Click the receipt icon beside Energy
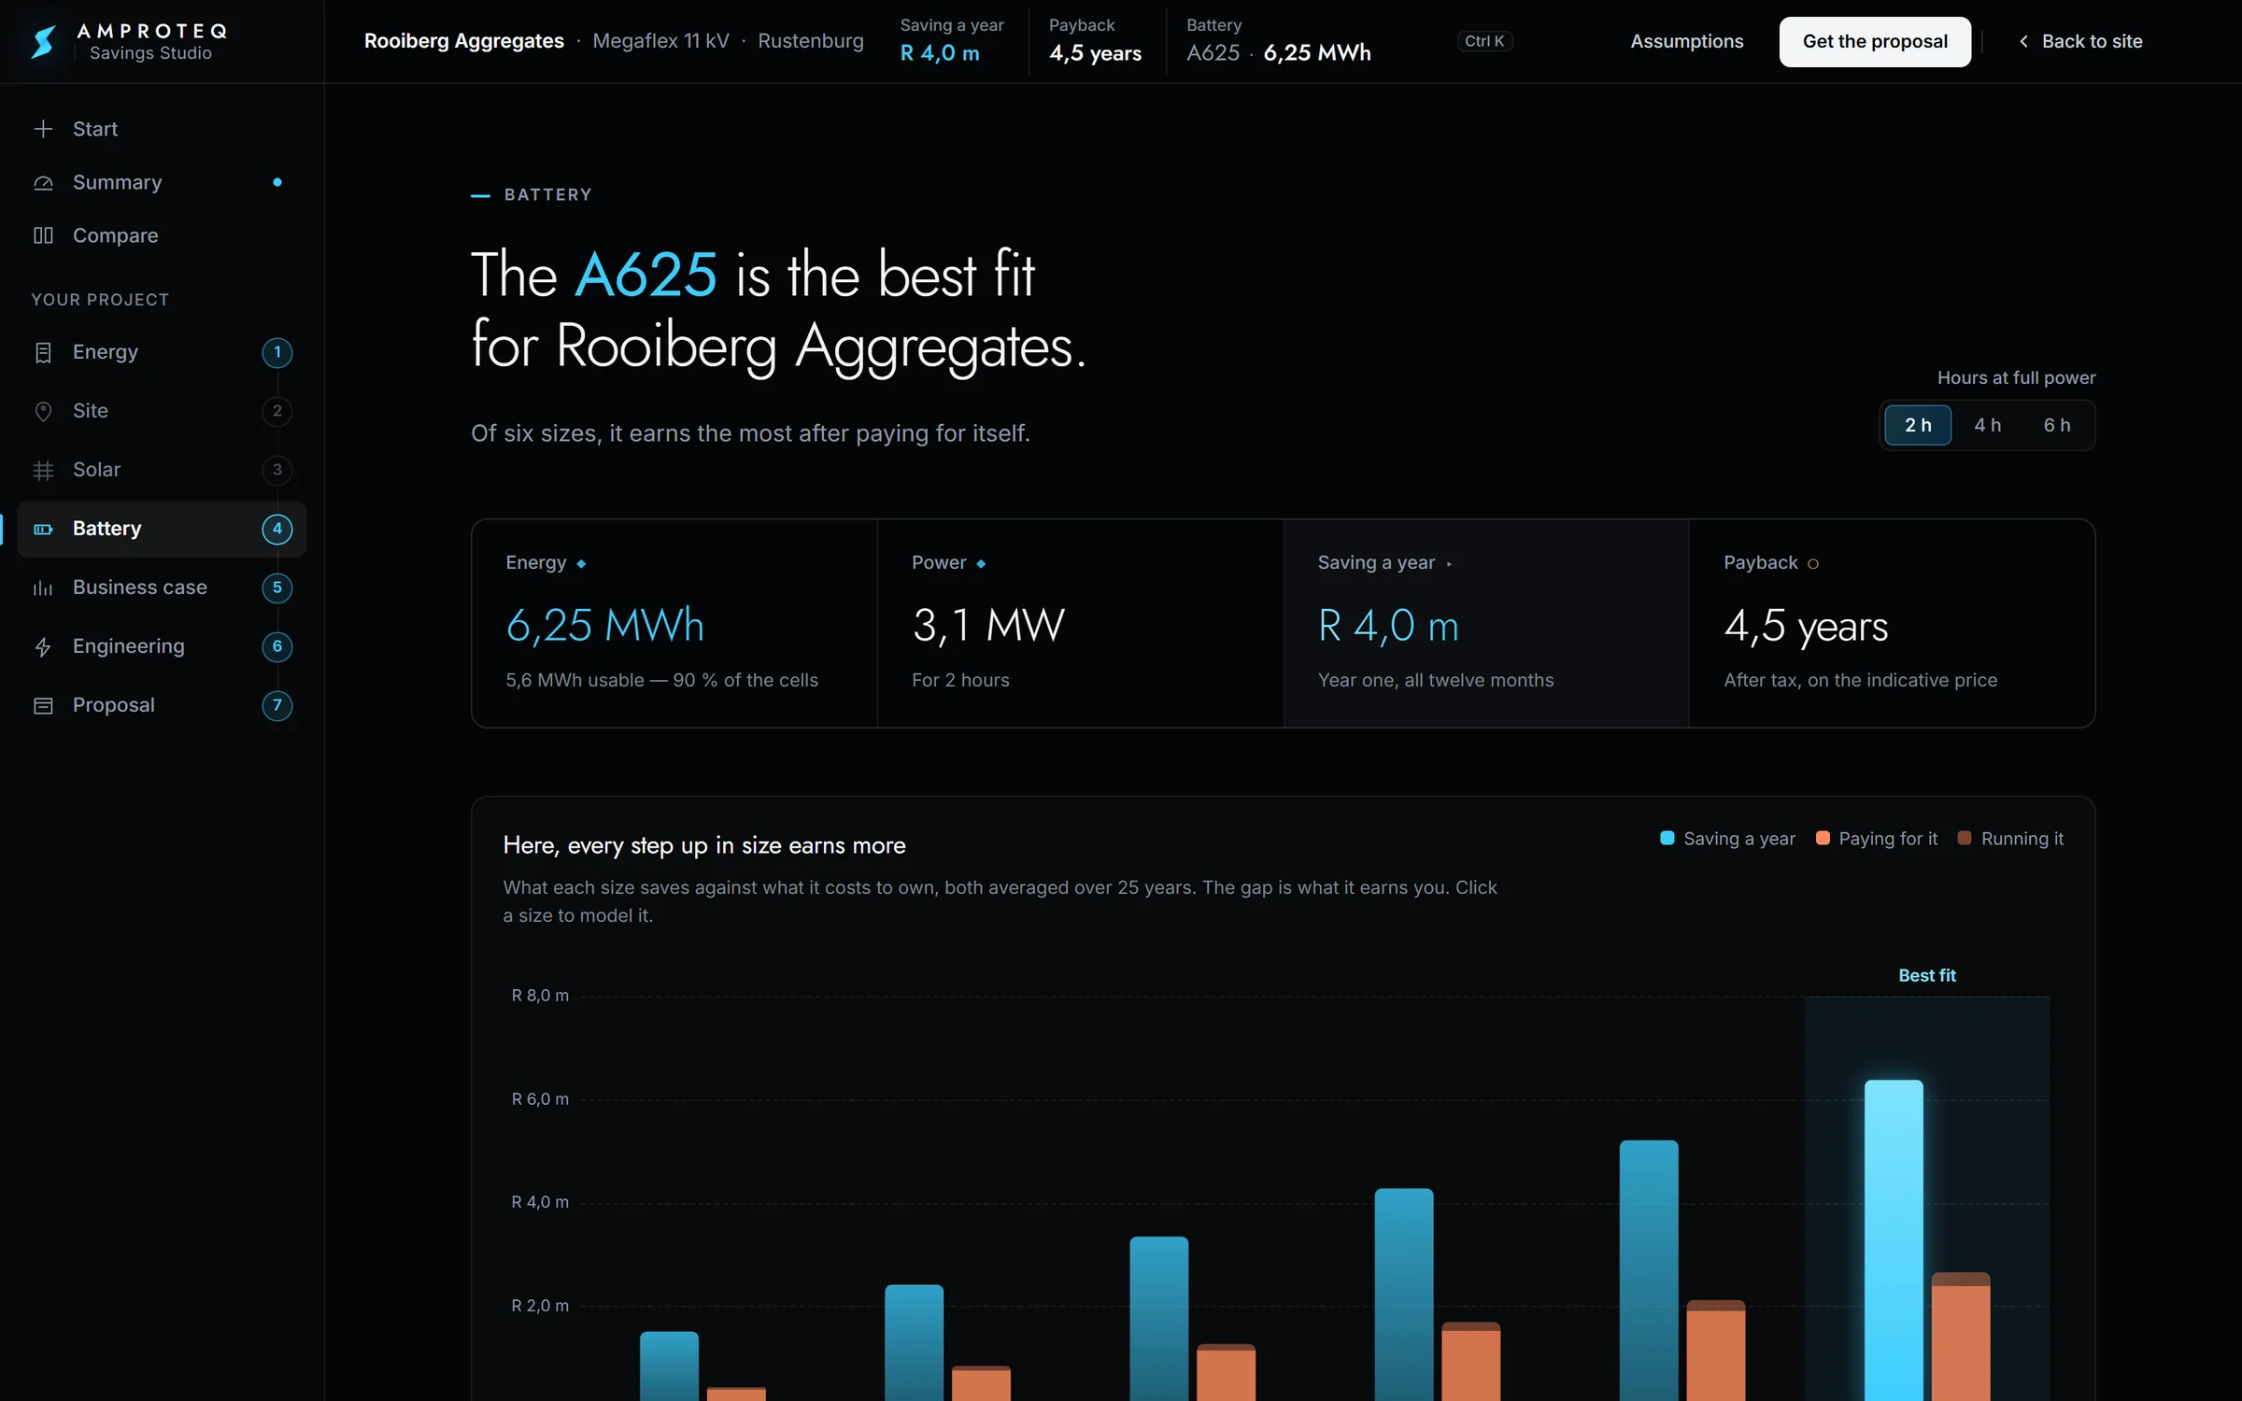2242x1401 pixels. click(x=43, y=352)
